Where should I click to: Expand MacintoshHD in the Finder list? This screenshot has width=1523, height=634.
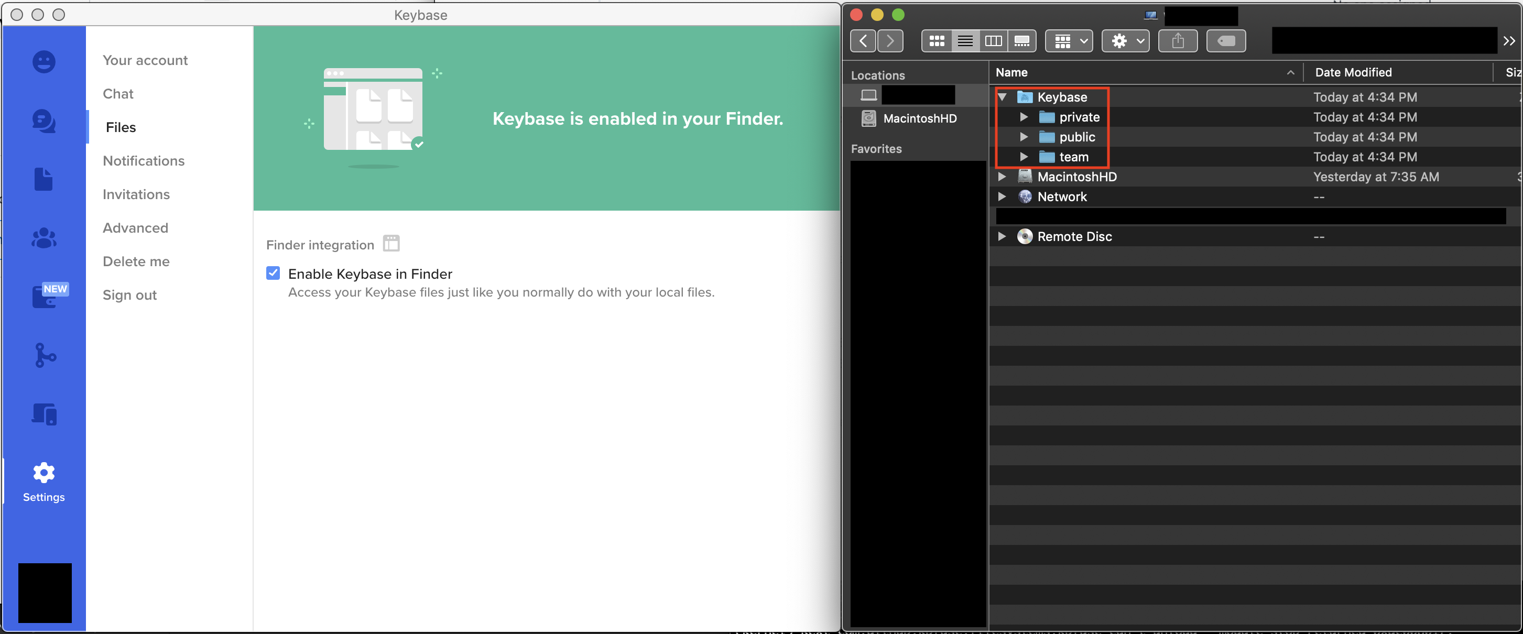[x=1002, y=177]
